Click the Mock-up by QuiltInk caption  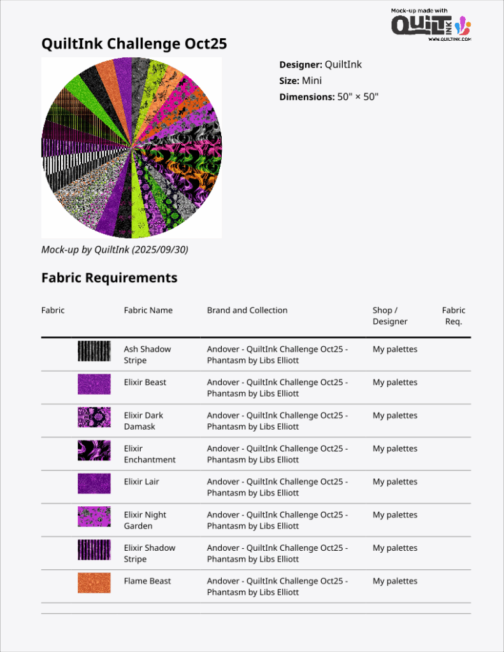[115, 249]
